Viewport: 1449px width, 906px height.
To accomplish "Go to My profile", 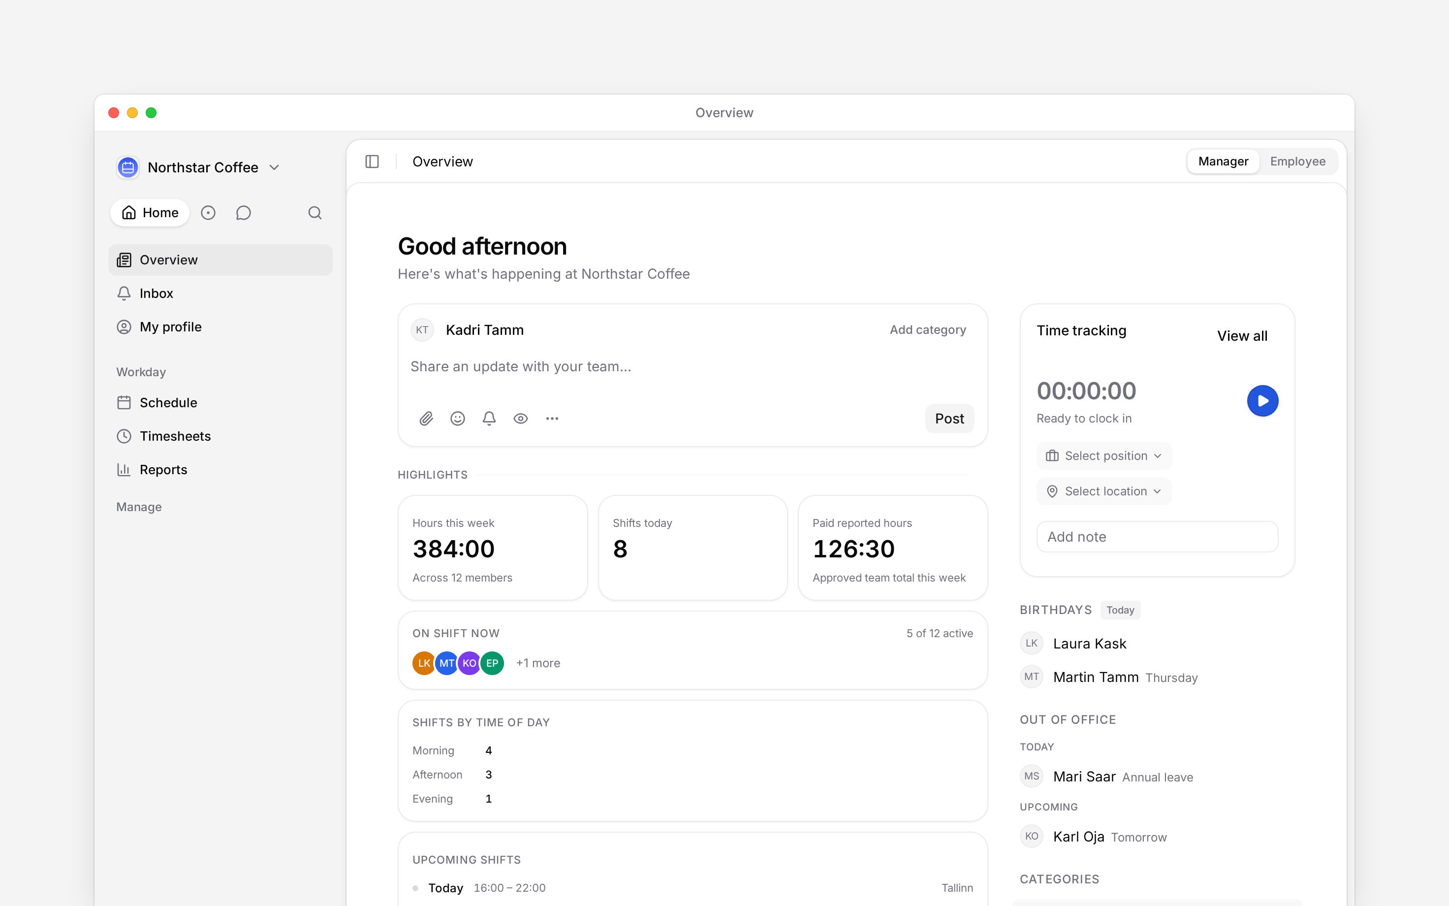I will pyautogui.click(x=220, y=327).
